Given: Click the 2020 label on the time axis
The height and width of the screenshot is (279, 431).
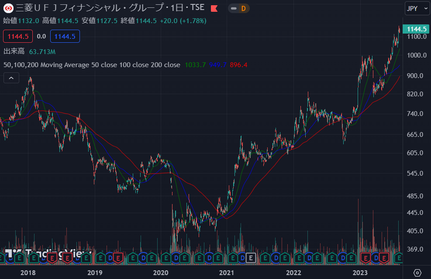Looking at the screenshot, I should point(161,273).
